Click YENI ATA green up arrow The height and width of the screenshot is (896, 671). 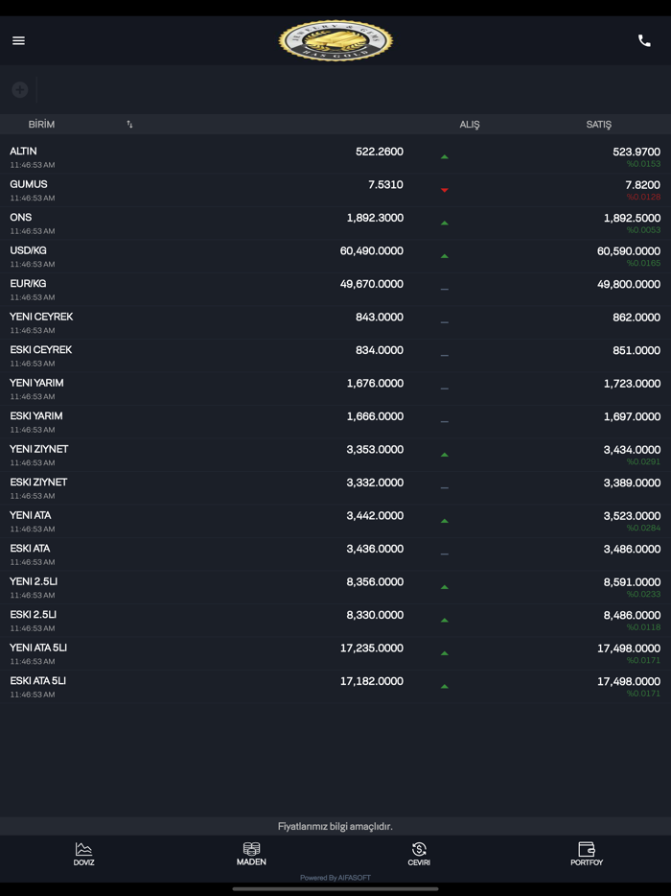point(444,521)
